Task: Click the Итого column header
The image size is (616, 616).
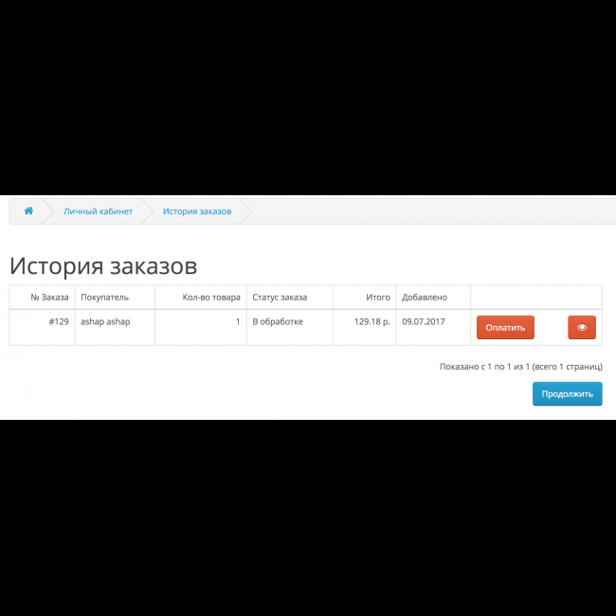Action: (x=378, y=298)
